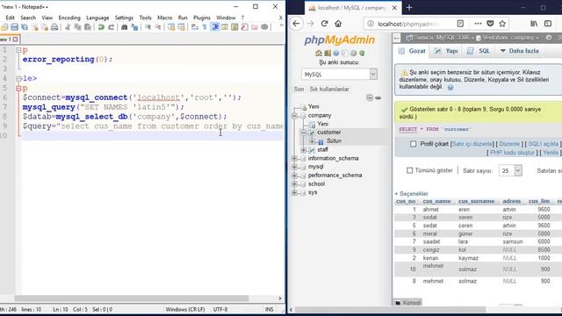Open the Language menu in Notepad++

[97, 18]
